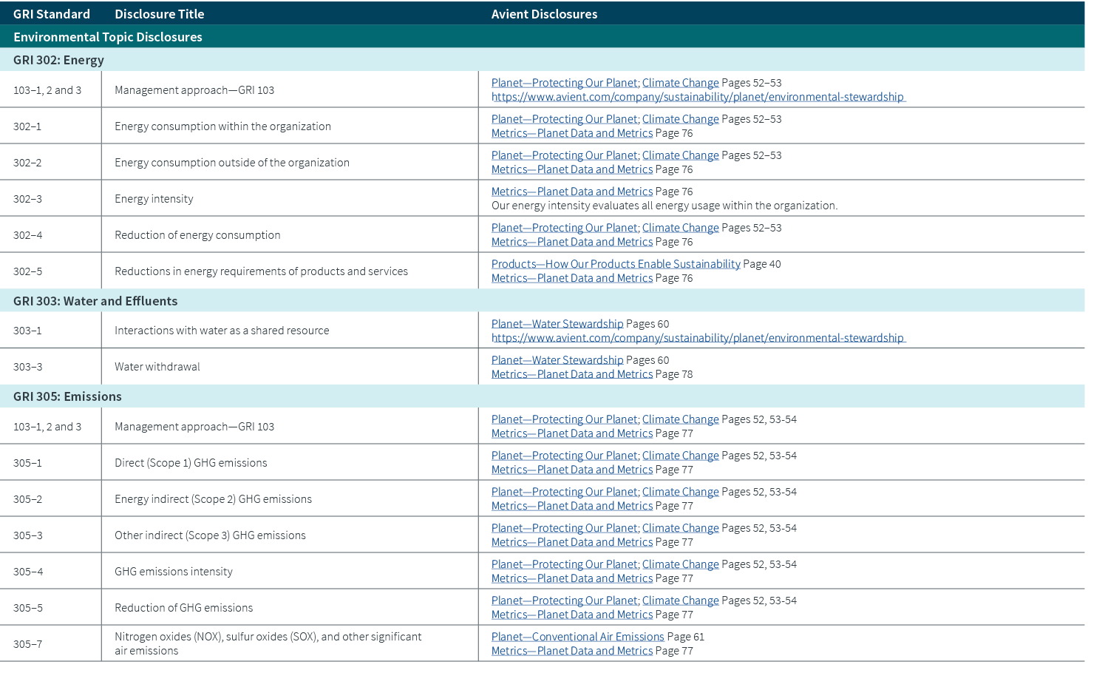Click the GRI 305: Emissions section header
Screen dimensions: 1105x673
coord(67,396)
